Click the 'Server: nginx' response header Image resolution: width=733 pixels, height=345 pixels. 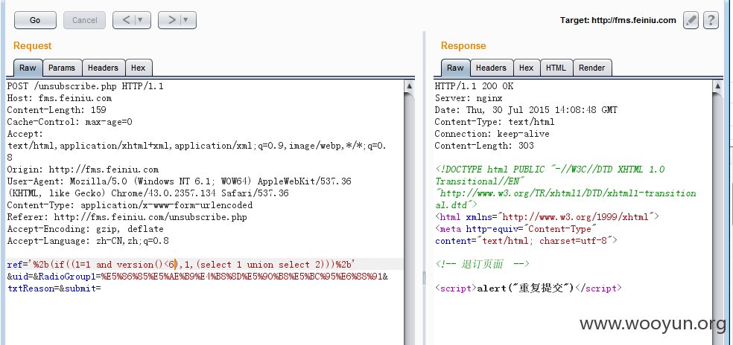[x=469, y=98]
